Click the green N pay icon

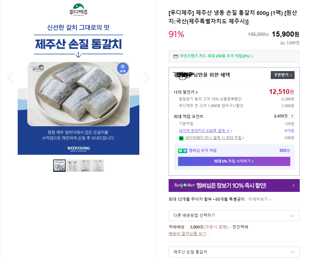tap(181, 138)
